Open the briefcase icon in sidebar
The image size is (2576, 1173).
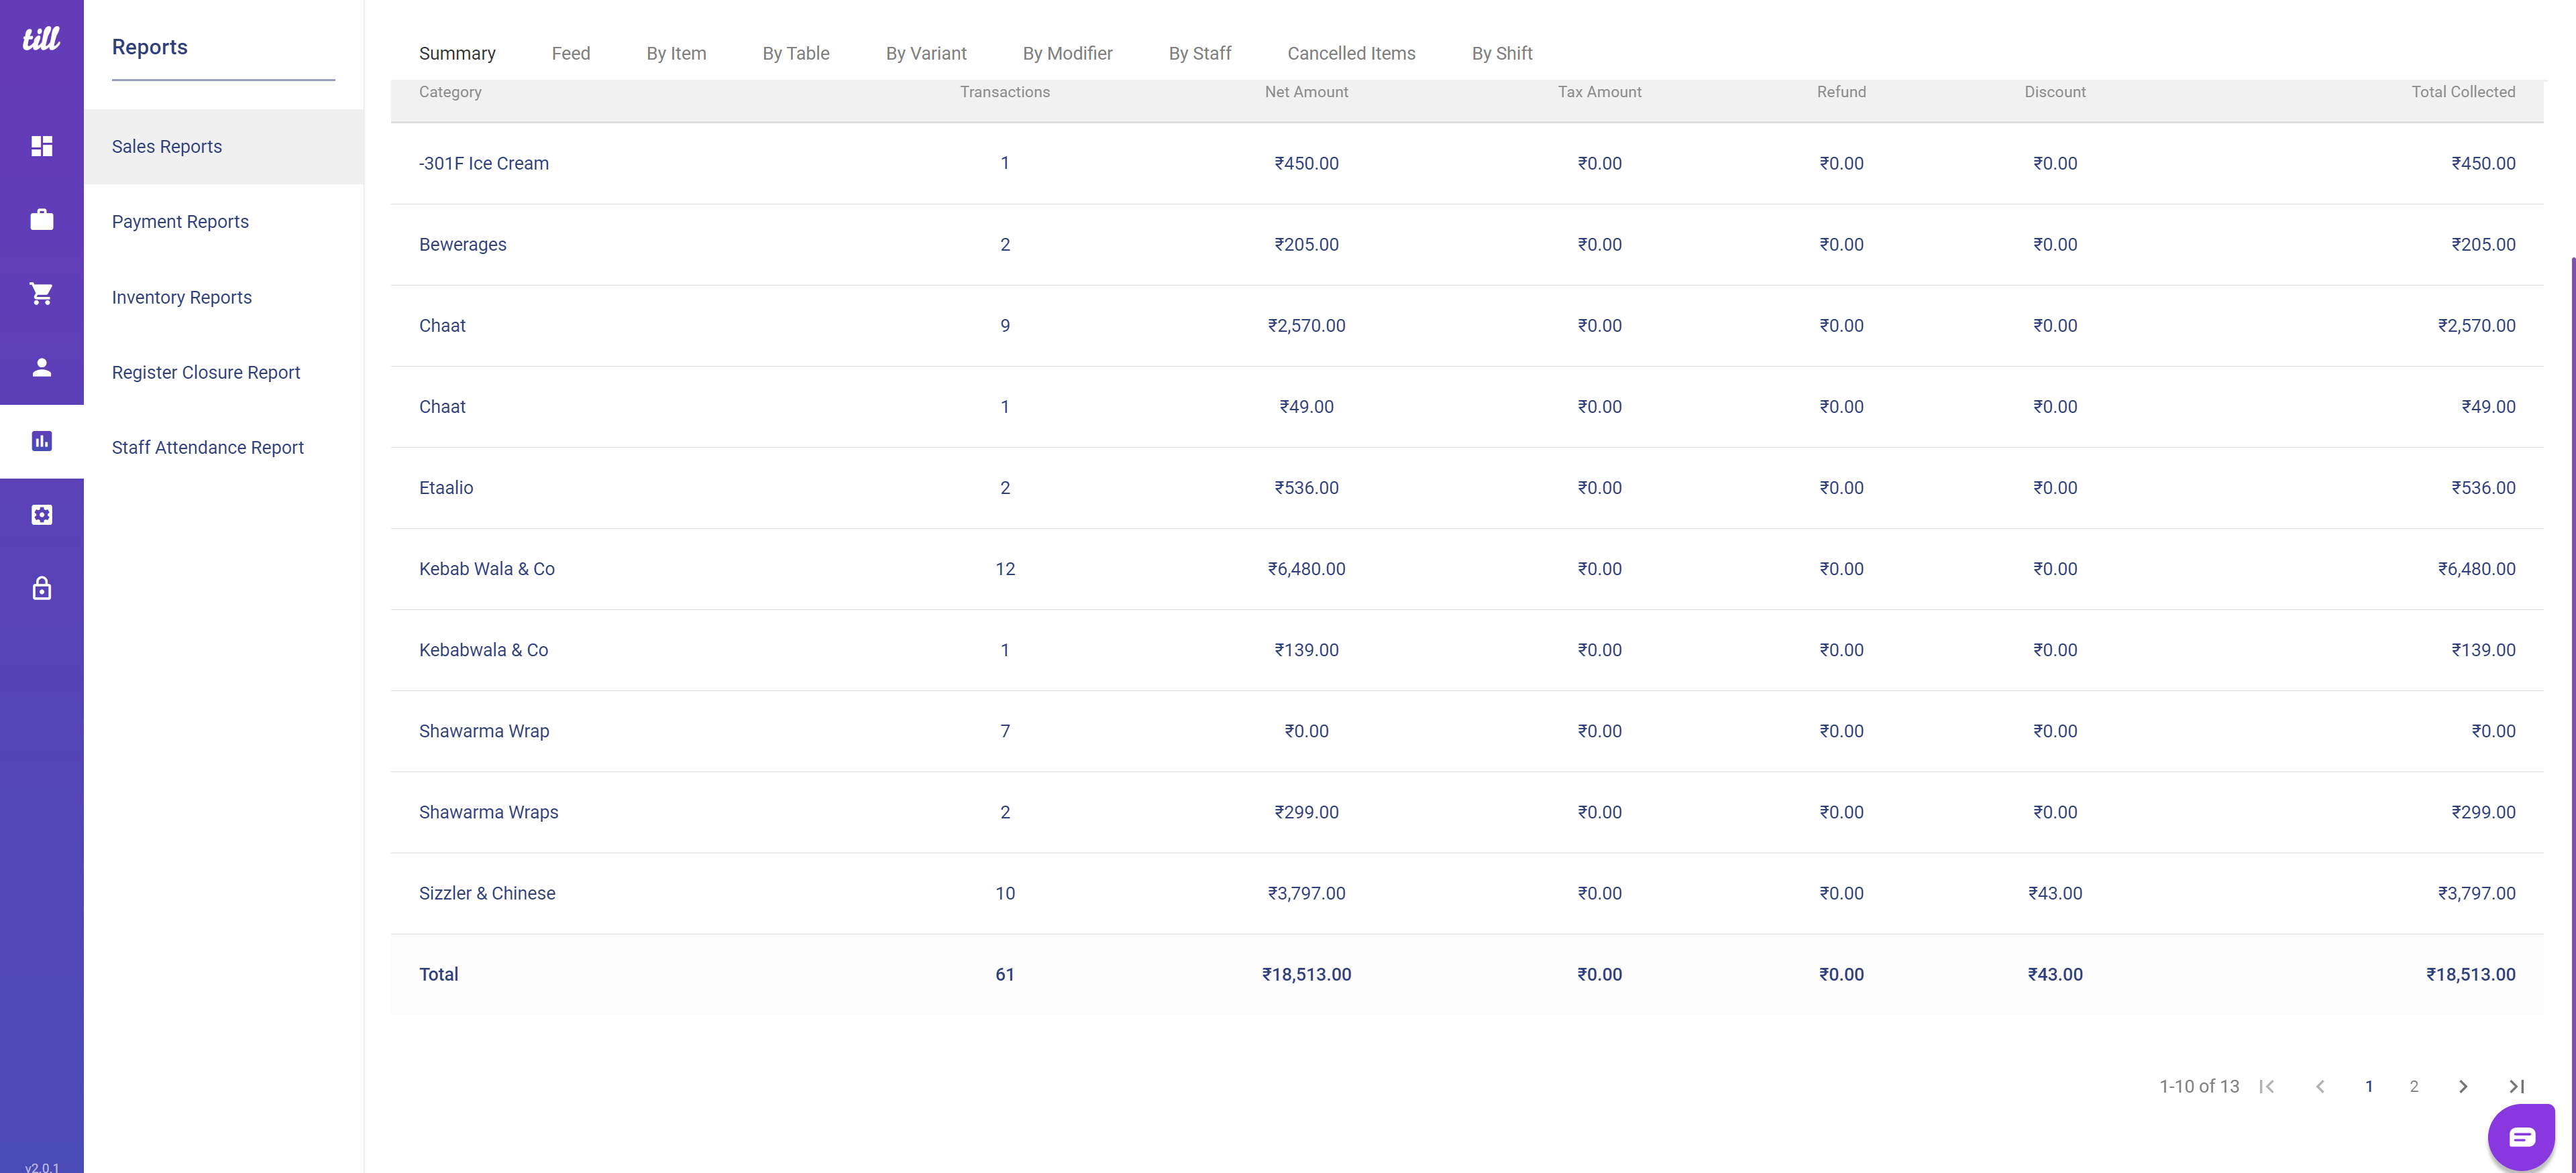41,219
